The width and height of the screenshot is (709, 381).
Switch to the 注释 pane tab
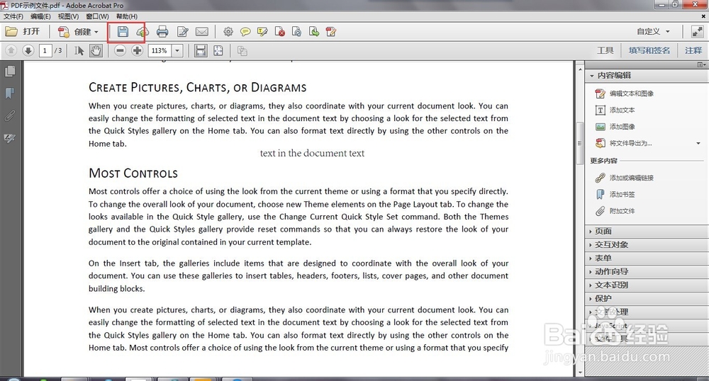click(693, 50)
